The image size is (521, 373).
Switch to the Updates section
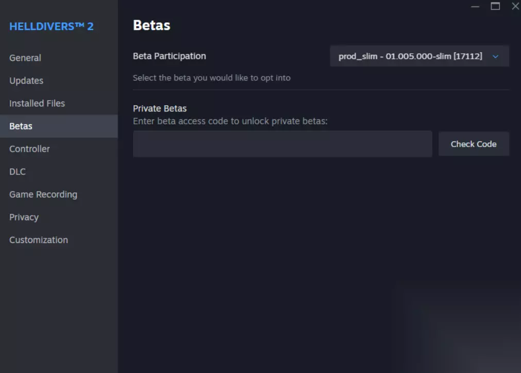(x=26, y=80)
